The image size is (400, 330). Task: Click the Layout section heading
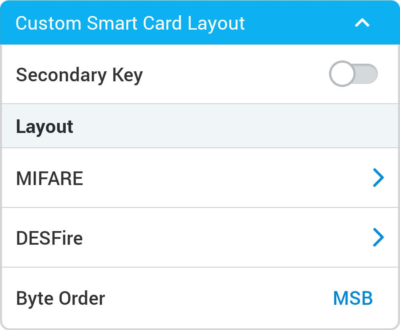point(44,127)
